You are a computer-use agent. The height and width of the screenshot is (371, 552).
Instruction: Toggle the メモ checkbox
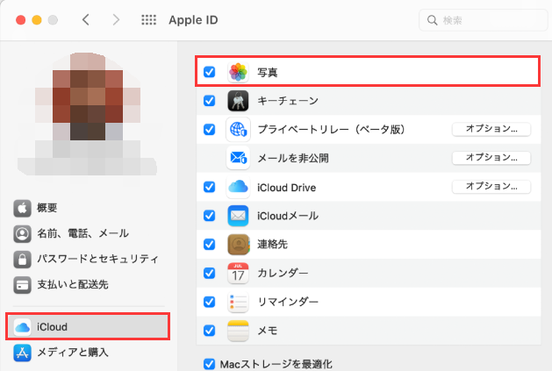tap(209, 331)
